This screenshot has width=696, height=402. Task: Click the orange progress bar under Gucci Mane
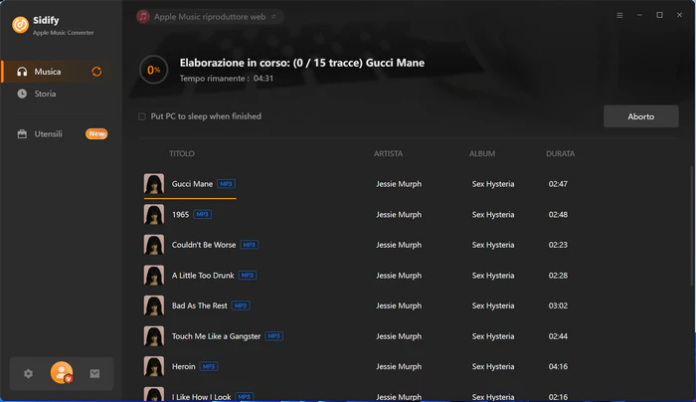point(190,198)
